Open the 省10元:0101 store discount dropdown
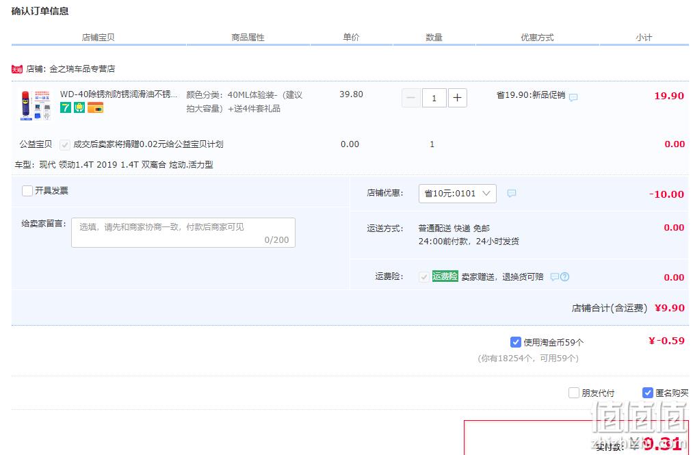 [458, 193]
